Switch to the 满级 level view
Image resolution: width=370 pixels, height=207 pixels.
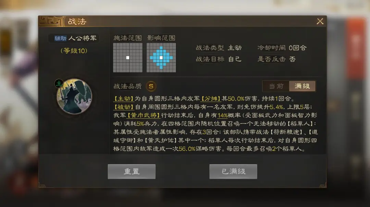(302, 86)
